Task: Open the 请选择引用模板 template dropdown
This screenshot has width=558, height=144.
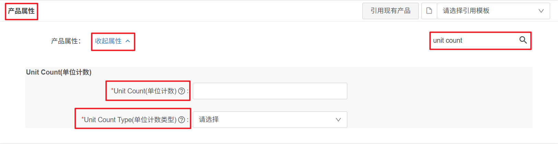Action: [487, 11]
